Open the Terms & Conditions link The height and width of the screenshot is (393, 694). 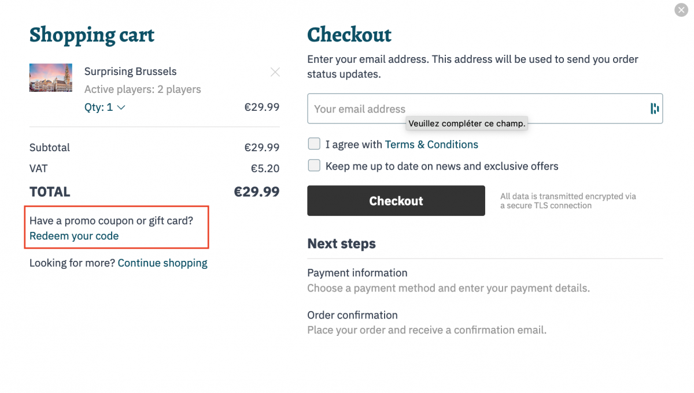431,144
